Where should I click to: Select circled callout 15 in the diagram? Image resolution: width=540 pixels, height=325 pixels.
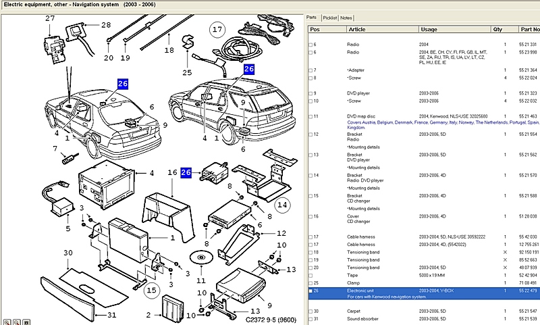[x=151, y=291]
